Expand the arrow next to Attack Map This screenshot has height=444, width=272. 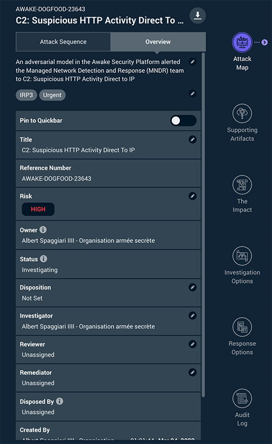pos(265,42)
